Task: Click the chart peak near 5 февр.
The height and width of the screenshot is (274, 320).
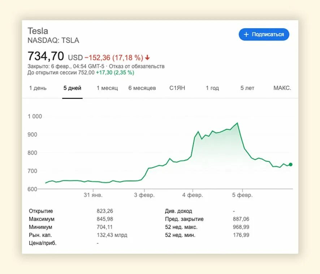Action: click(x=237, y=123)
